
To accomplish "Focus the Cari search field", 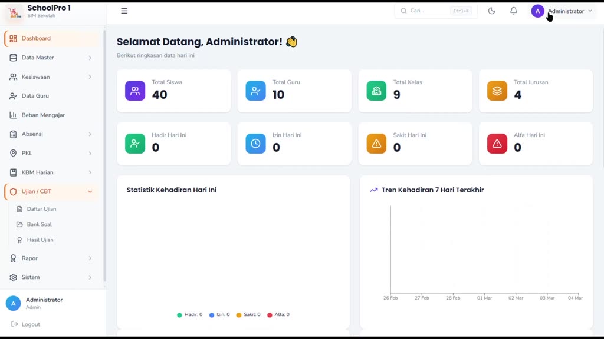I will click(x=436, y=11).
